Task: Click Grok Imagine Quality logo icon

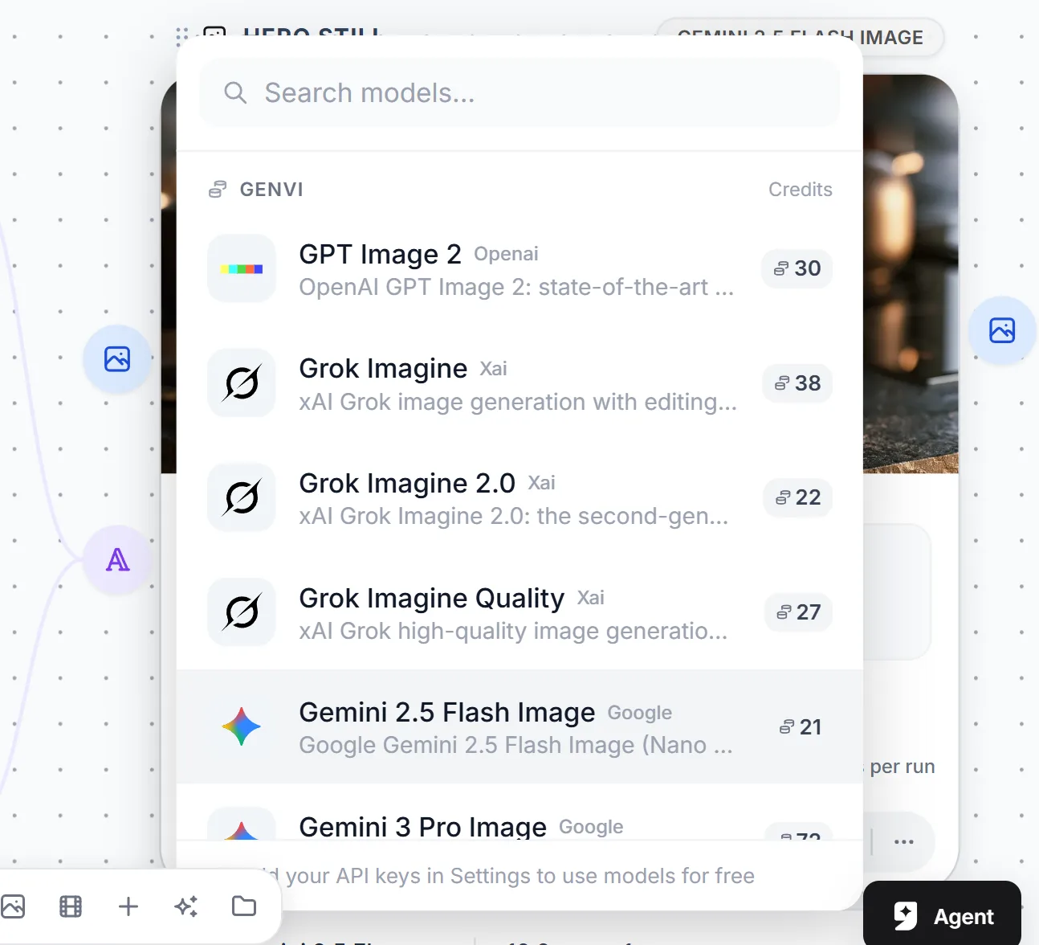Action: pos(242,613)
